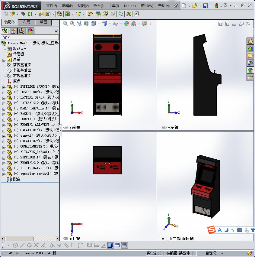Click the Zoom to Fit icon

(x=65, y=24)
